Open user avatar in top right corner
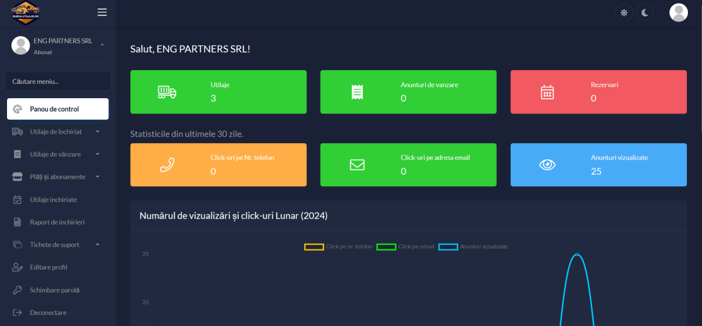Screen dimensions: 702x326 click(678, 13)
